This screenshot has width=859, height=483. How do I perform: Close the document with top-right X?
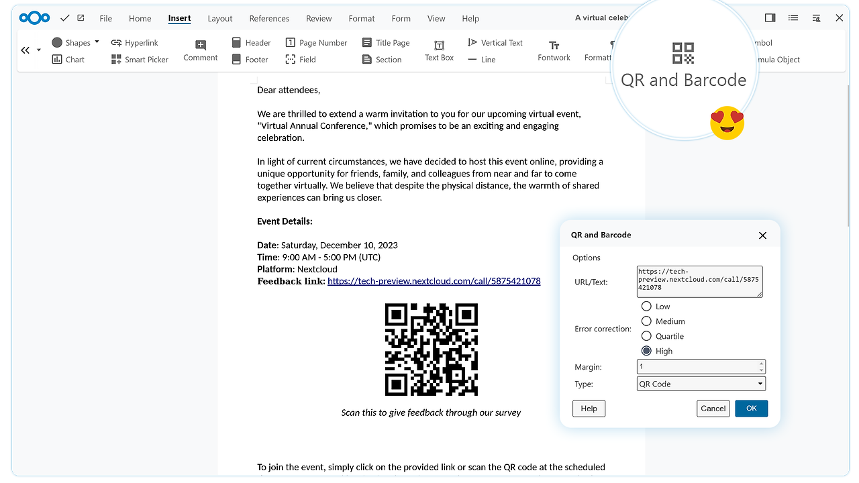(839, 18)
